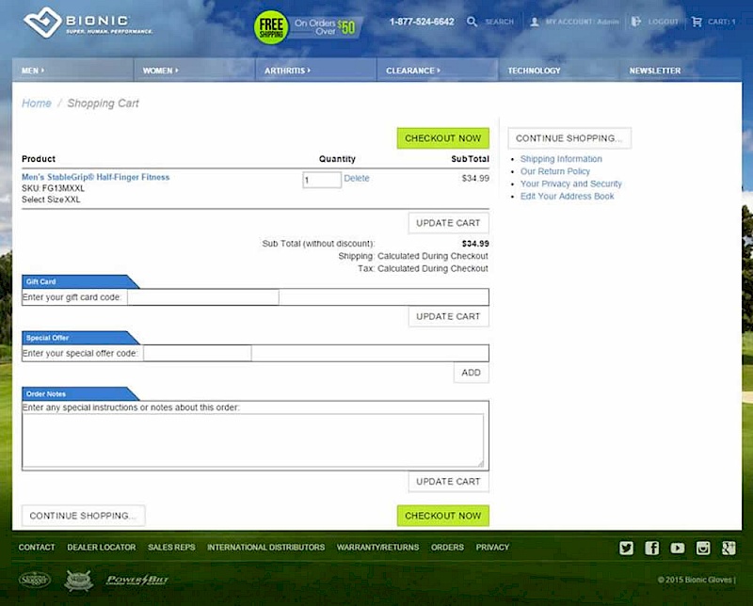Screen dimensions: 753x606
Task: Expand the Women navigation menu
Action: (158, 71)
